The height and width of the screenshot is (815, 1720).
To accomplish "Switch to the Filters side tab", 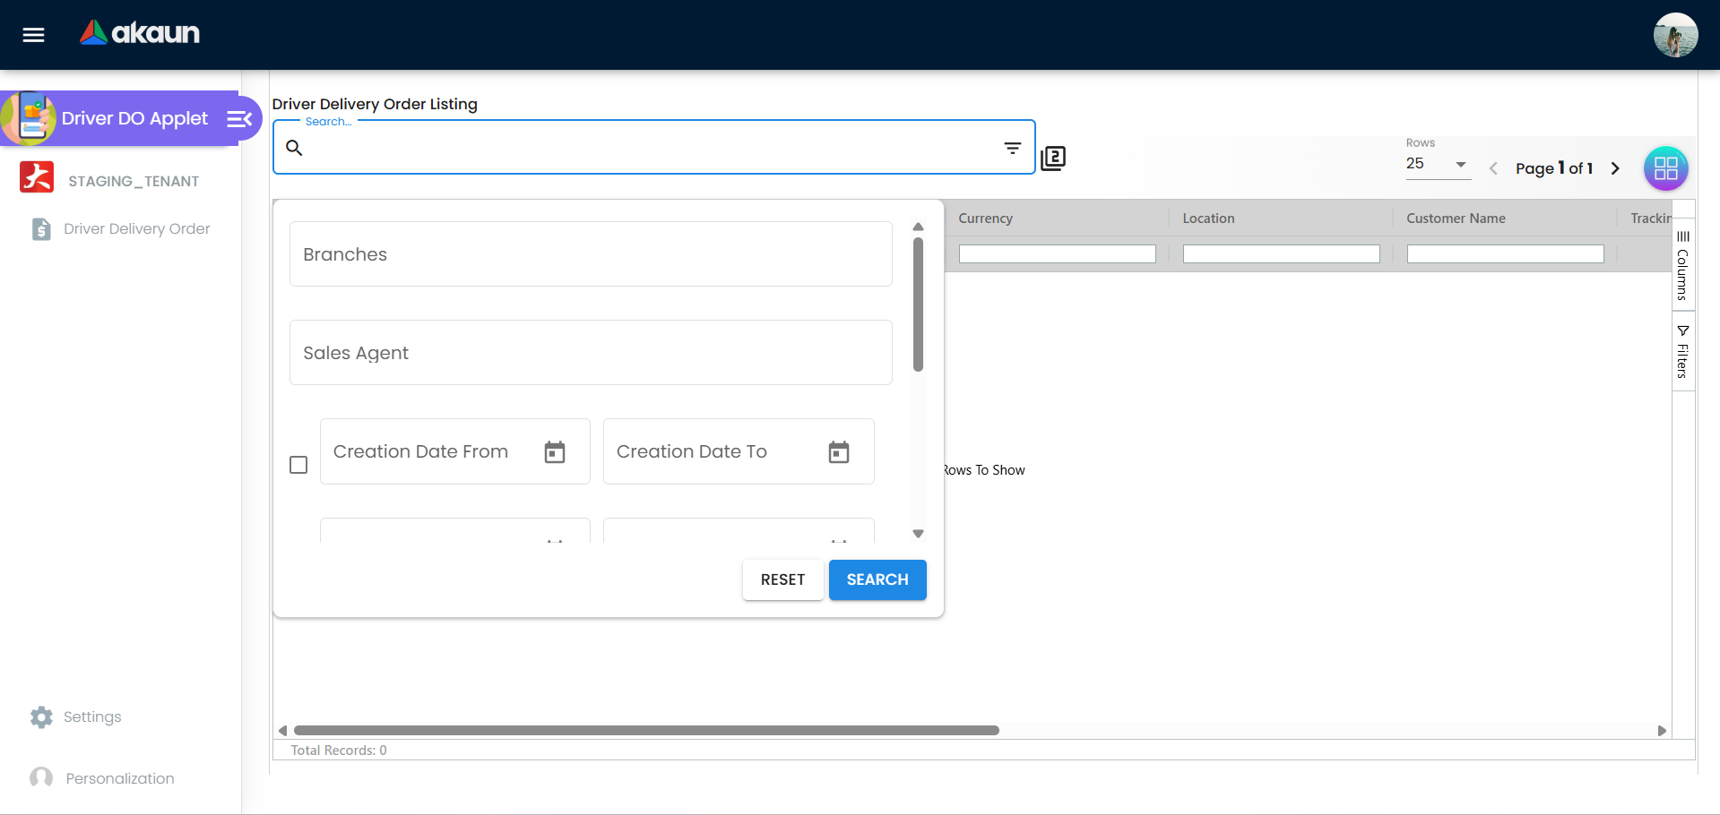I will [x=1682, y=349].
